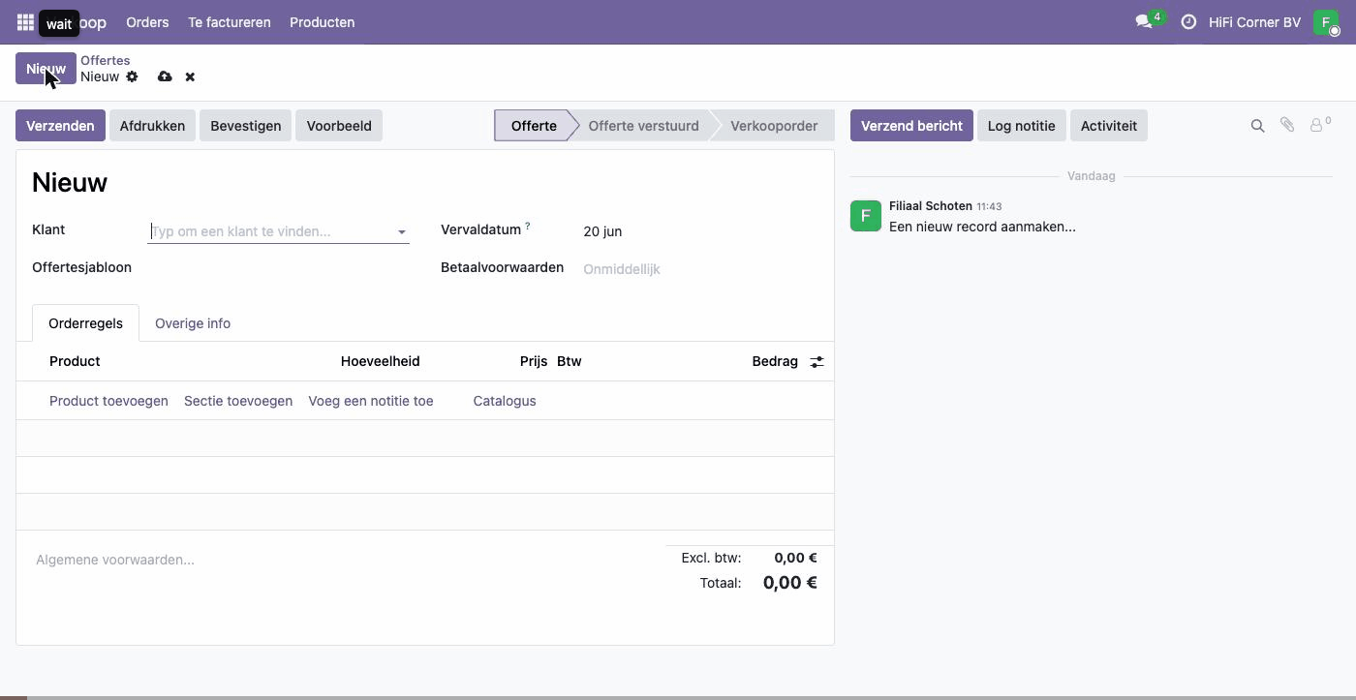Open the gear actions menu next to Nieuw
Viewport: 1356px width, 700px height.
(132, 76)
